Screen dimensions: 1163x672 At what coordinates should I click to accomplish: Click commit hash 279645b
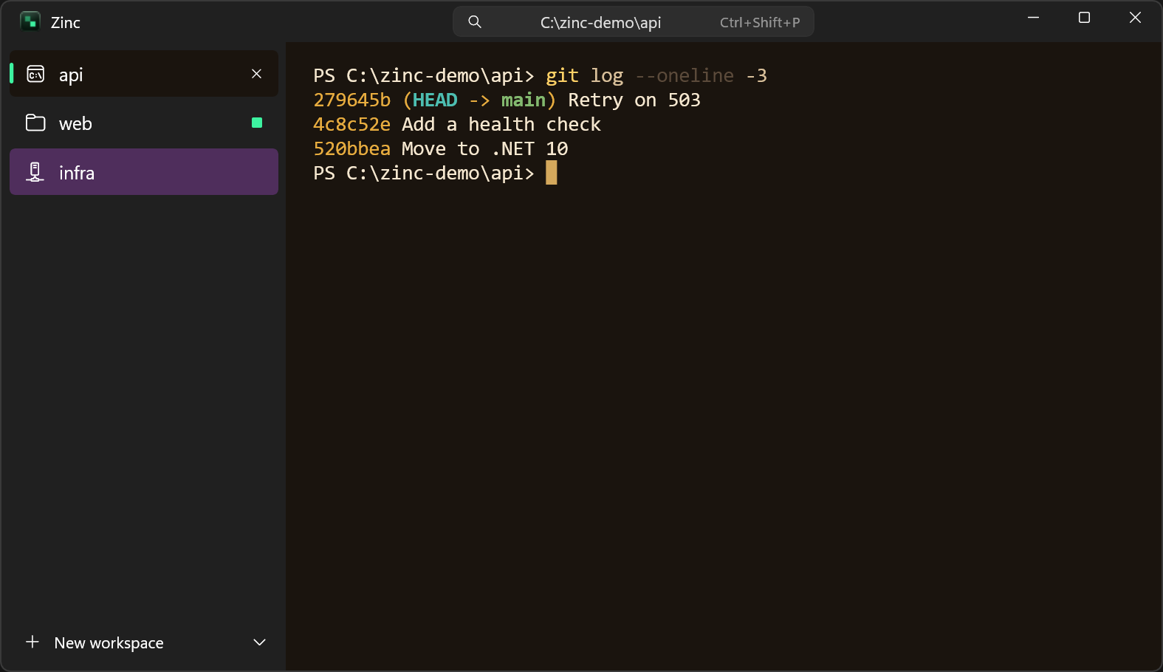coord(352,100)
